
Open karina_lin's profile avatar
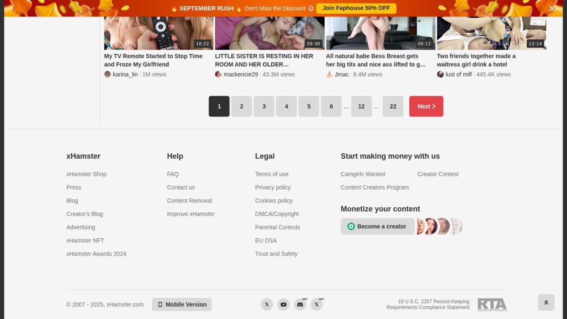107,74
